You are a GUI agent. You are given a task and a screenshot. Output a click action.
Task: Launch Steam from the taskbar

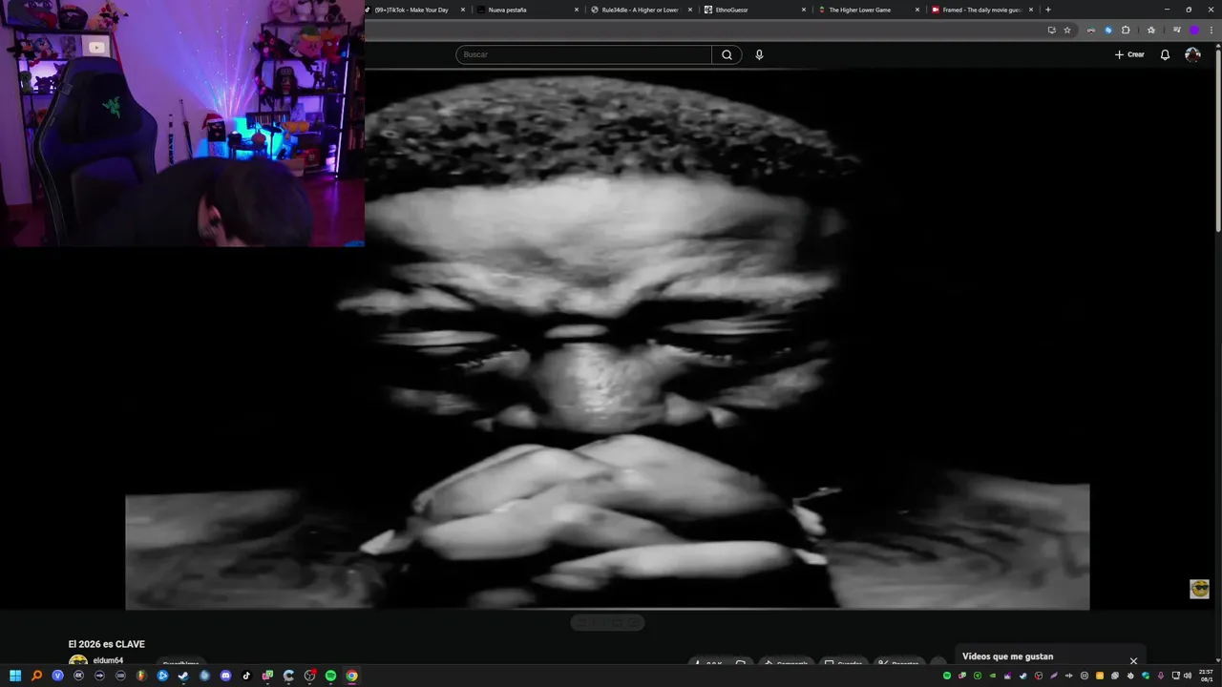click(183, 676)
